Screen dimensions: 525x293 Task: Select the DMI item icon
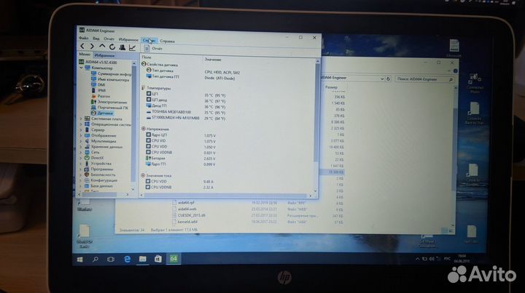tap(94, 85)
